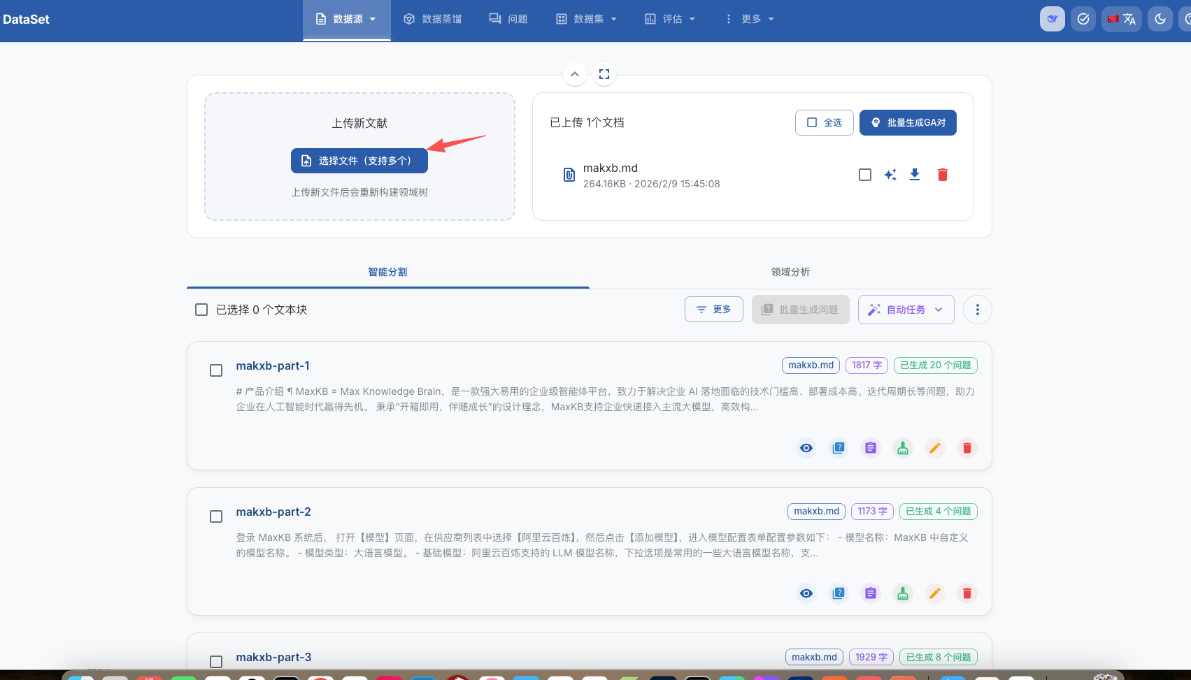The height and width of the screenshot is (680, 1191).
Task: Select the makxb-part-1 checkbox
Action: click(x=216, y=370)
